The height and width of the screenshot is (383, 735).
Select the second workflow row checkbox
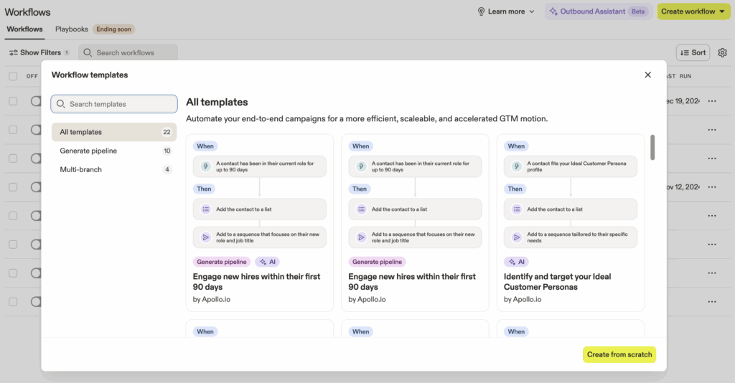point(13,130)
